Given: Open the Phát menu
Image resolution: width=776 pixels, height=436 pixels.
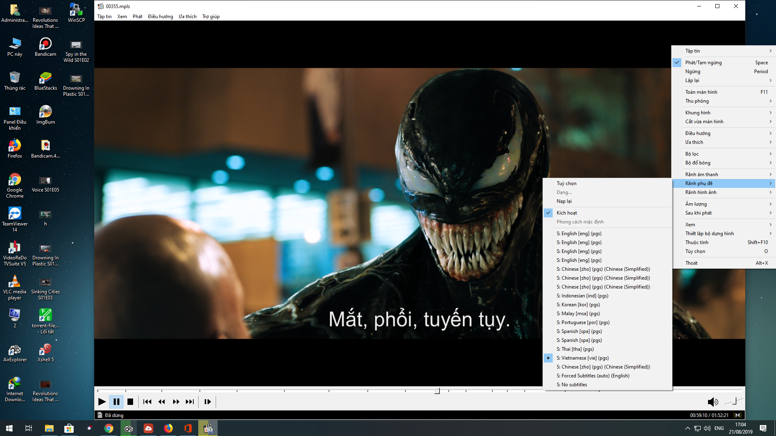Looking at the screenshot, I should click(x=138, y=17).
